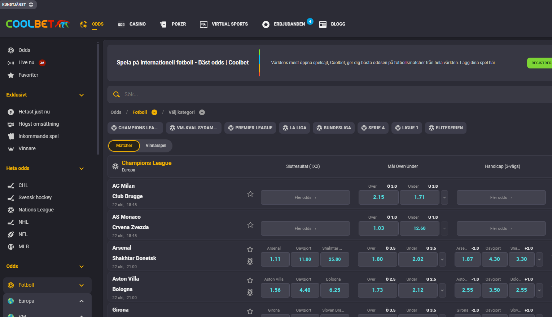
Task: Select the Premier League filter chip
Action: pos(250,128)
